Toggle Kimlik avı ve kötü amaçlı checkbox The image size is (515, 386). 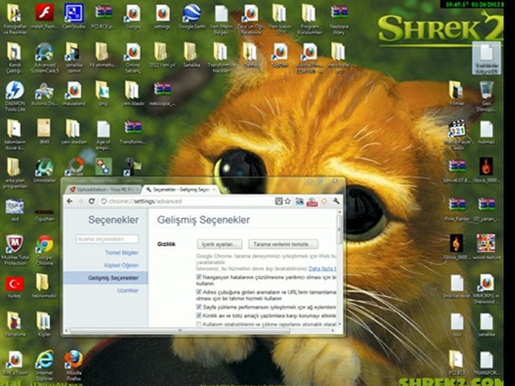pos(198,315)
